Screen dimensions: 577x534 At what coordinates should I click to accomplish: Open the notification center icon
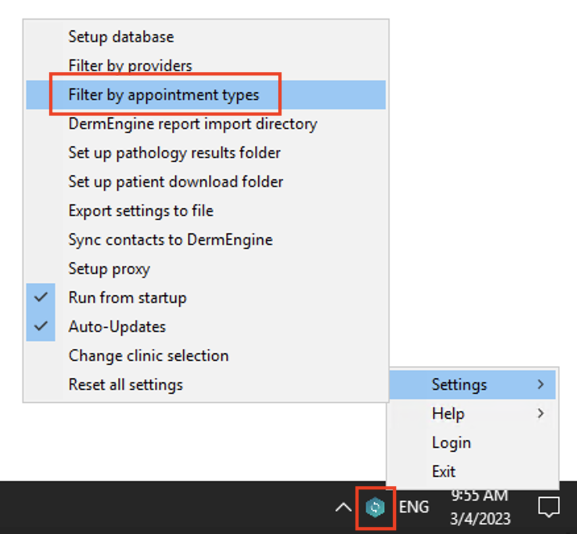(x=548, y=507)
